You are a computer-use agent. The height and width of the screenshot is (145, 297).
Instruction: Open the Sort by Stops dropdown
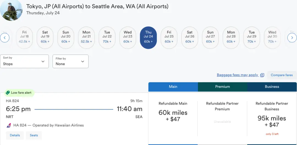coord(24,61)
